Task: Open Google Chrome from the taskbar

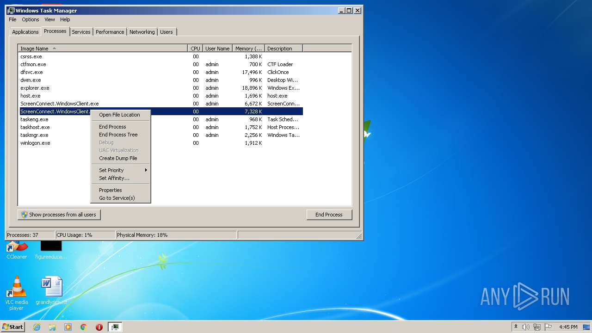Action: pos(84,327)
